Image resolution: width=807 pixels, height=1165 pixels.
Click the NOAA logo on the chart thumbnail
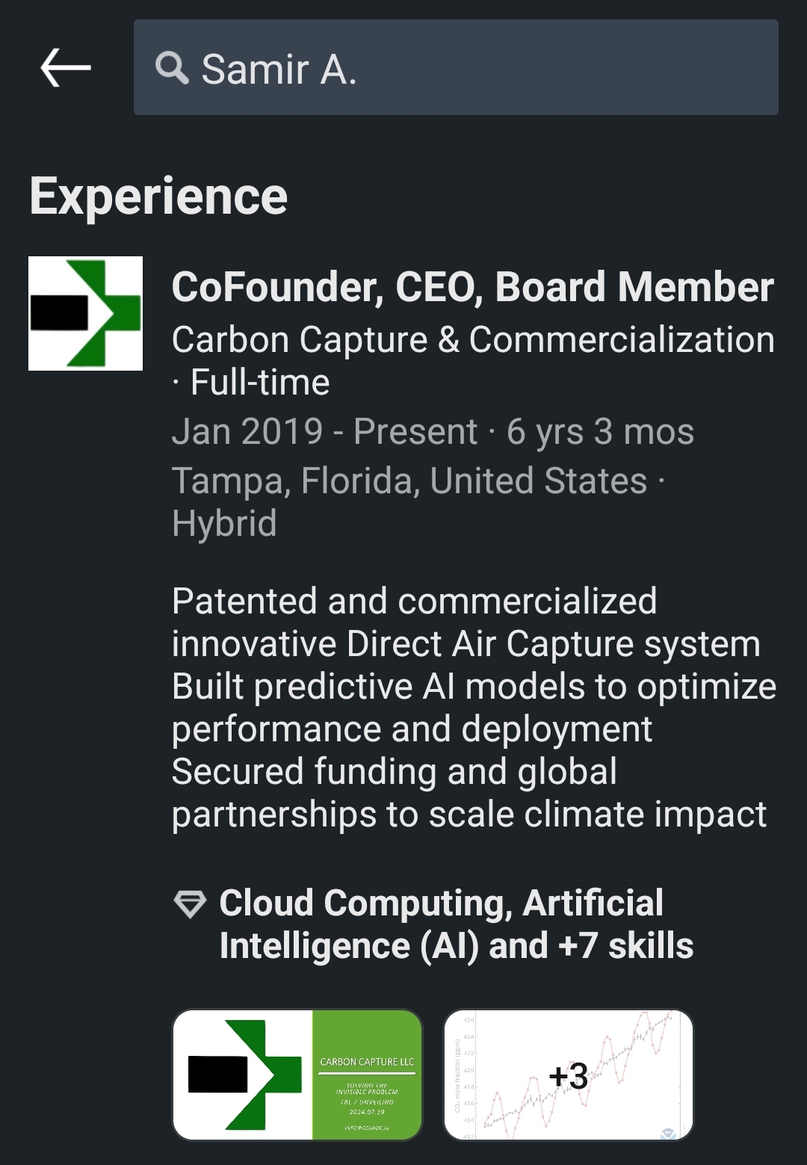click(x=668, y=1134)
